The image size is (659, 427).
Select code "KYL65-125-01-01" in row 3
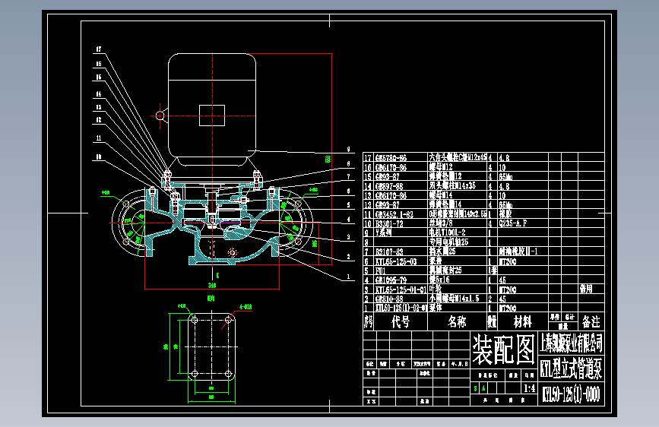[401, 289]
